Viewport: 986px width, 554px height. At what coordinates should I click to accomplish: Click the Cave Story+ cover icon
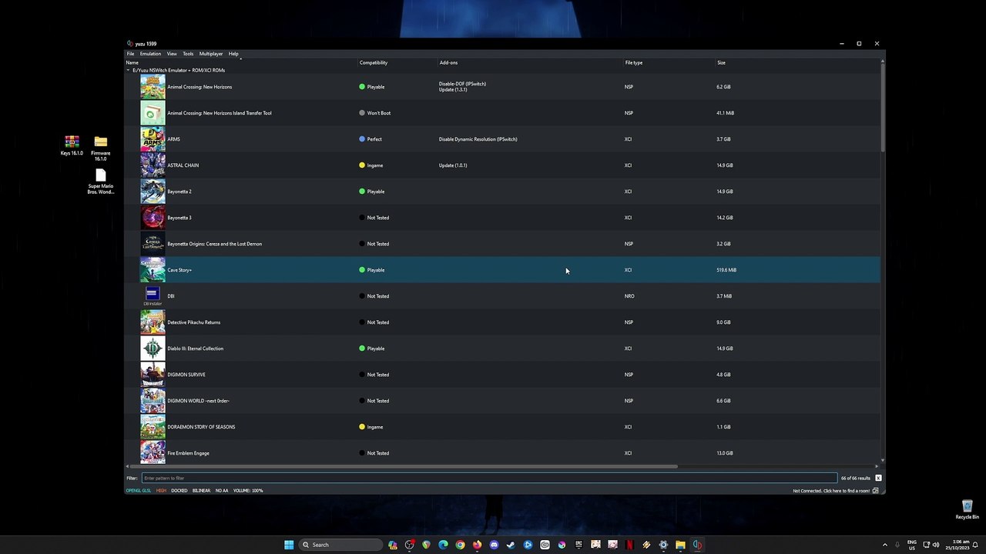tap(153, 270)
